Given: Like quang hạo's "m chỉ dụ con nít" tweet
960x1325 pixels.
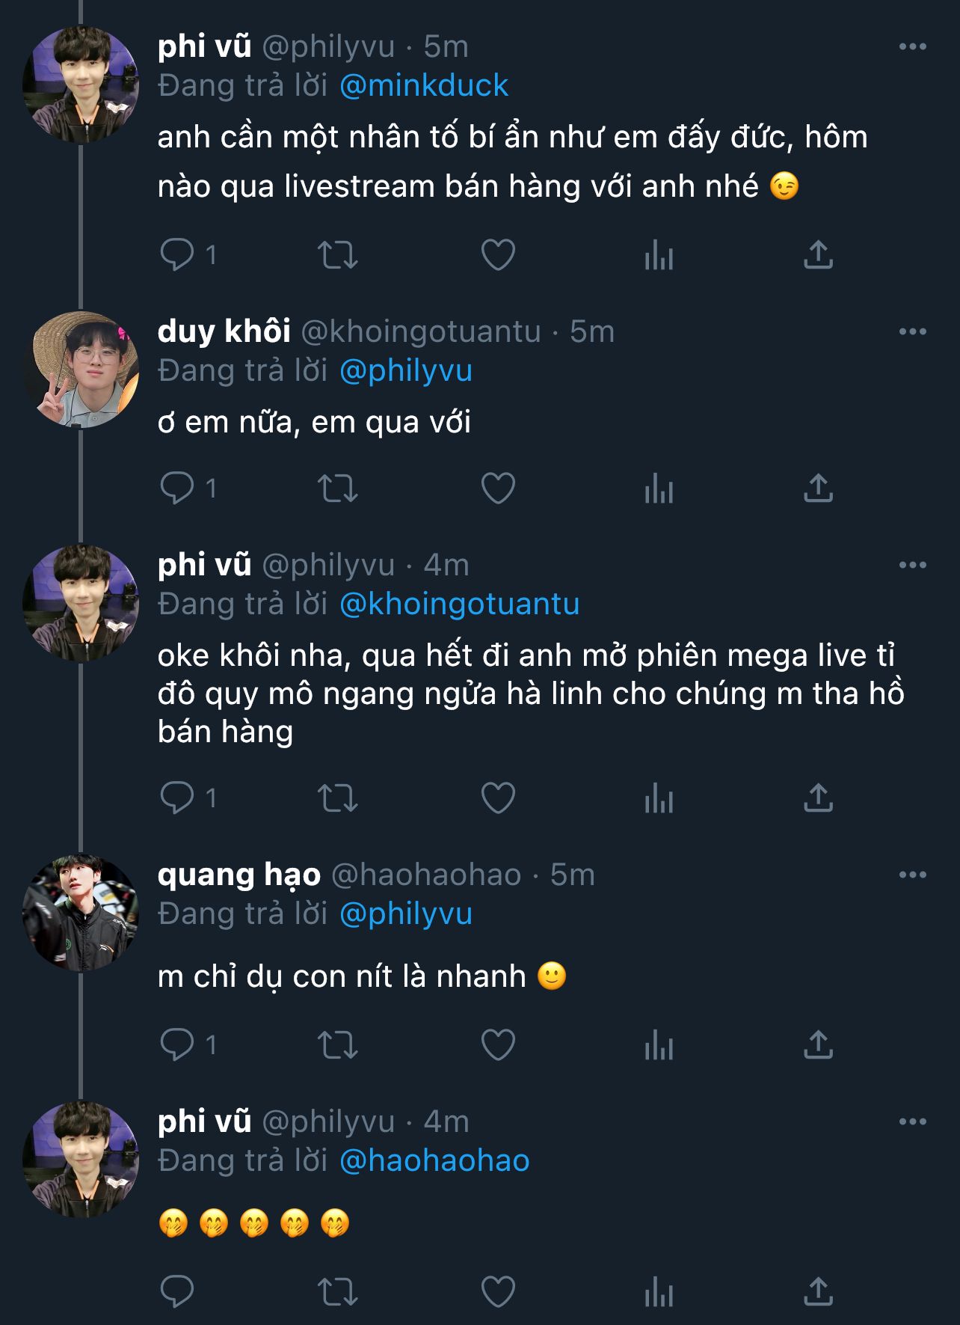Looking at the screenshot, I should 498,1045.
